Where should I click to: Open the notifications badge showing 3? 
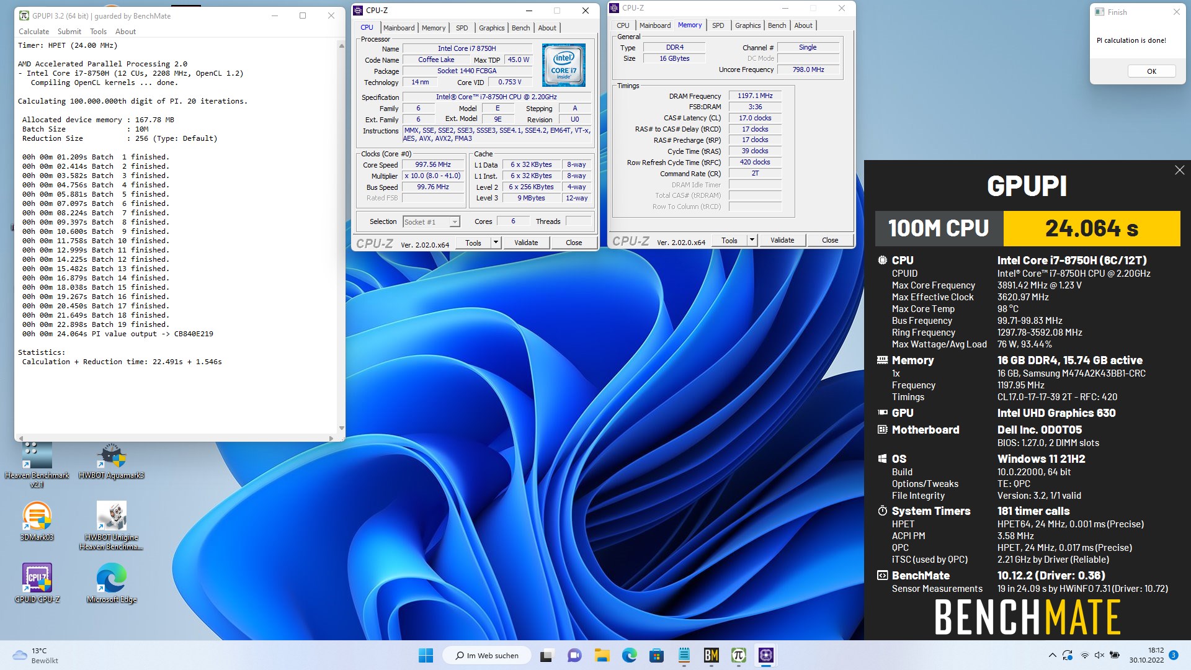[x=1174, y=655]
